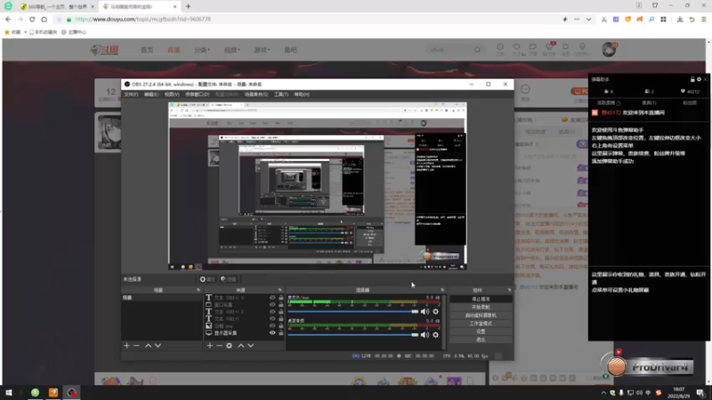
Task: Toggle visibility of the 窗口采集 window capture source
Action: (272, 305)
